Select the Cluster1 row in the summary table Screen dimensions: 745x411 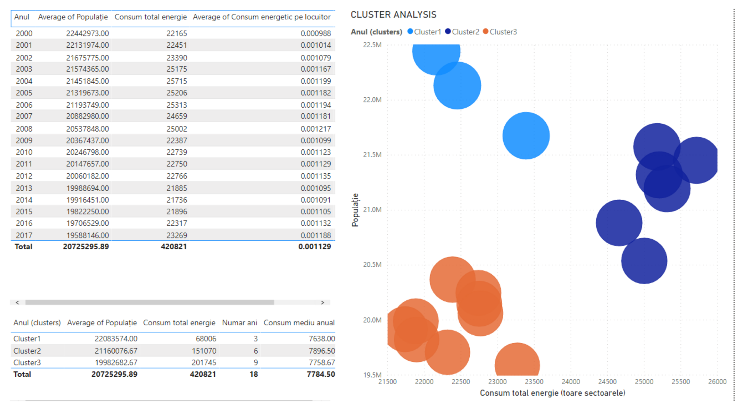click(x=27, y=339)
